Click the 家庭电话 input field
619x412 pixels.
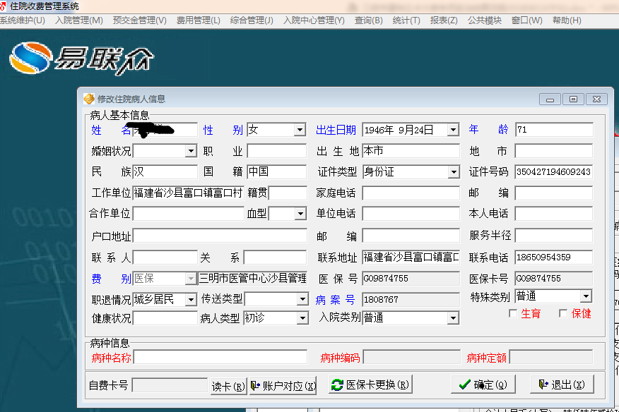[x=411, y=193]
